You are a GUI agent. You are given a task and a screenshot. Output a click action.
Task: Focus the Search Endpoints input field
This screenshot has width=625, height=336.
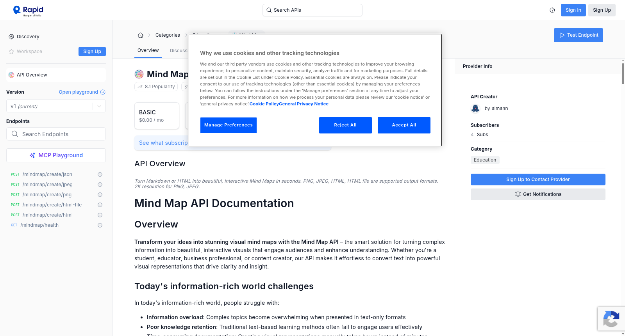[56, 134]
